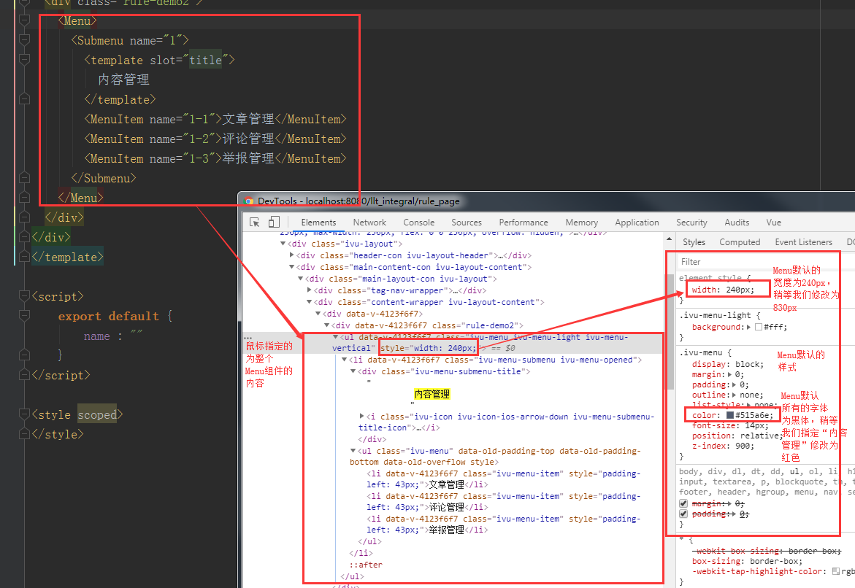Screen dimensions: 855x588
Task: Collapse the div class="rule-demo2" node
Action: coord(326,325)
